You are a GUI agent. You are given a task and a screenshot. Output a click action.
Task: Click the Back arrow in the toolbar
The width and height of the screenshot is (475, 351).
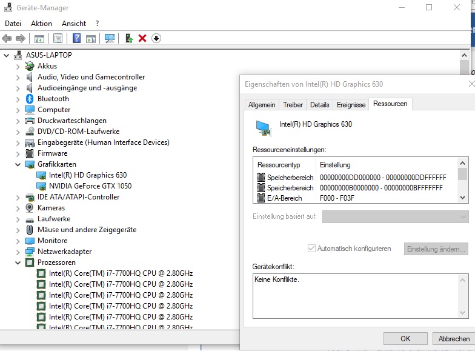click(7, 39)
